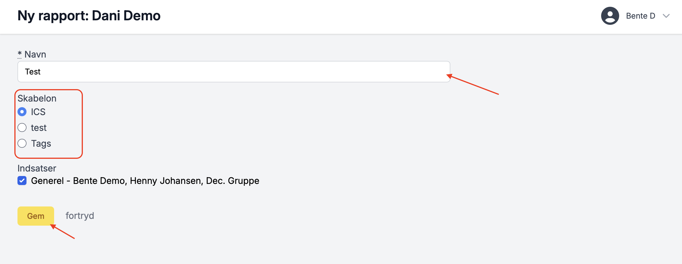The height and width of the screenshot is (264, 682).
Task: Open the Bente D account menu
Action: tap(640, 16)
